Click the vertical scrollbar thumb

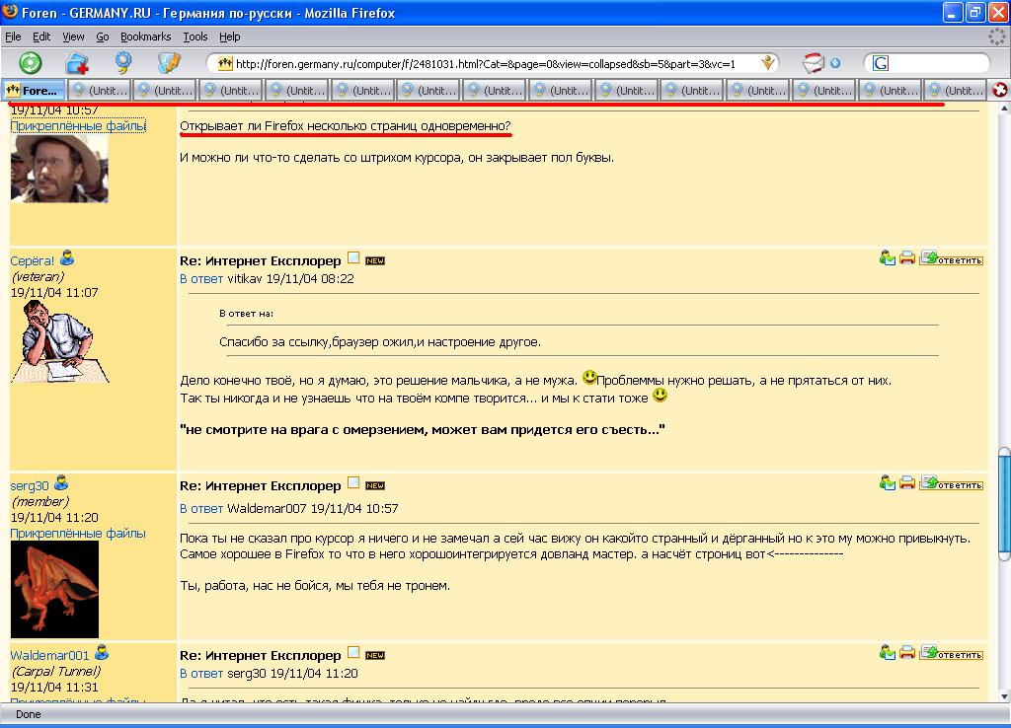click(1004, 504)
